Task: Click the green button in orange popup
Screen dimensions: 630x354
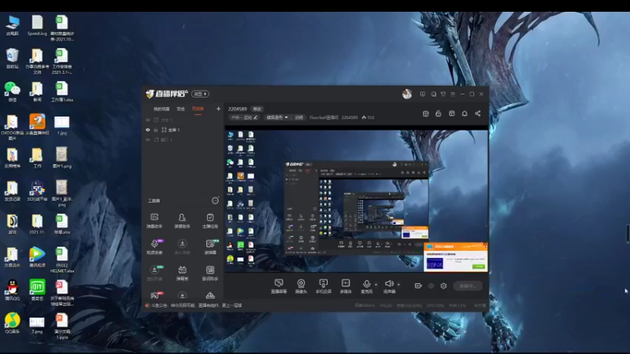Action: 478,267
